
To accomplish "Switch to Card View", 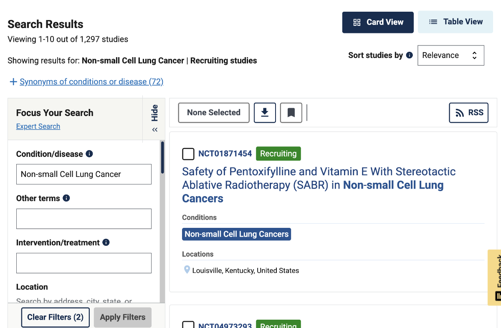I will click(x=378, y=22).
